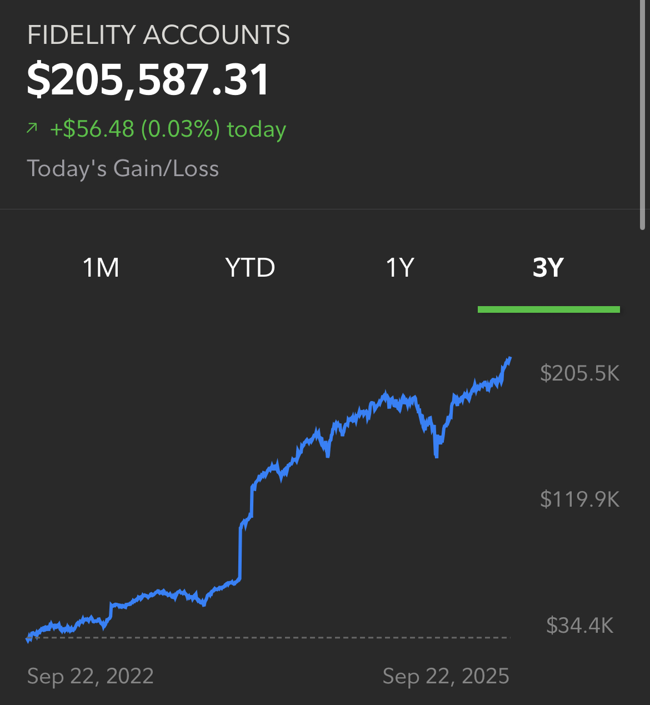Tap the Today's Gain/Loss label
The height and width of the screenshot is (705, 650).
tap(123, 168)
